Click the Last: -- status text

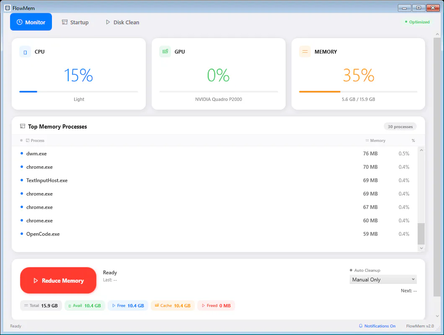pyautogui.click(x=110, y=280)
